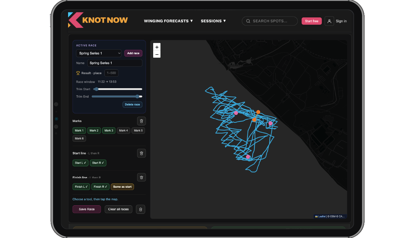Open the SESSIONS menu
The height and width of the screenshot is (238, 414).
click(x=213, y=21)
